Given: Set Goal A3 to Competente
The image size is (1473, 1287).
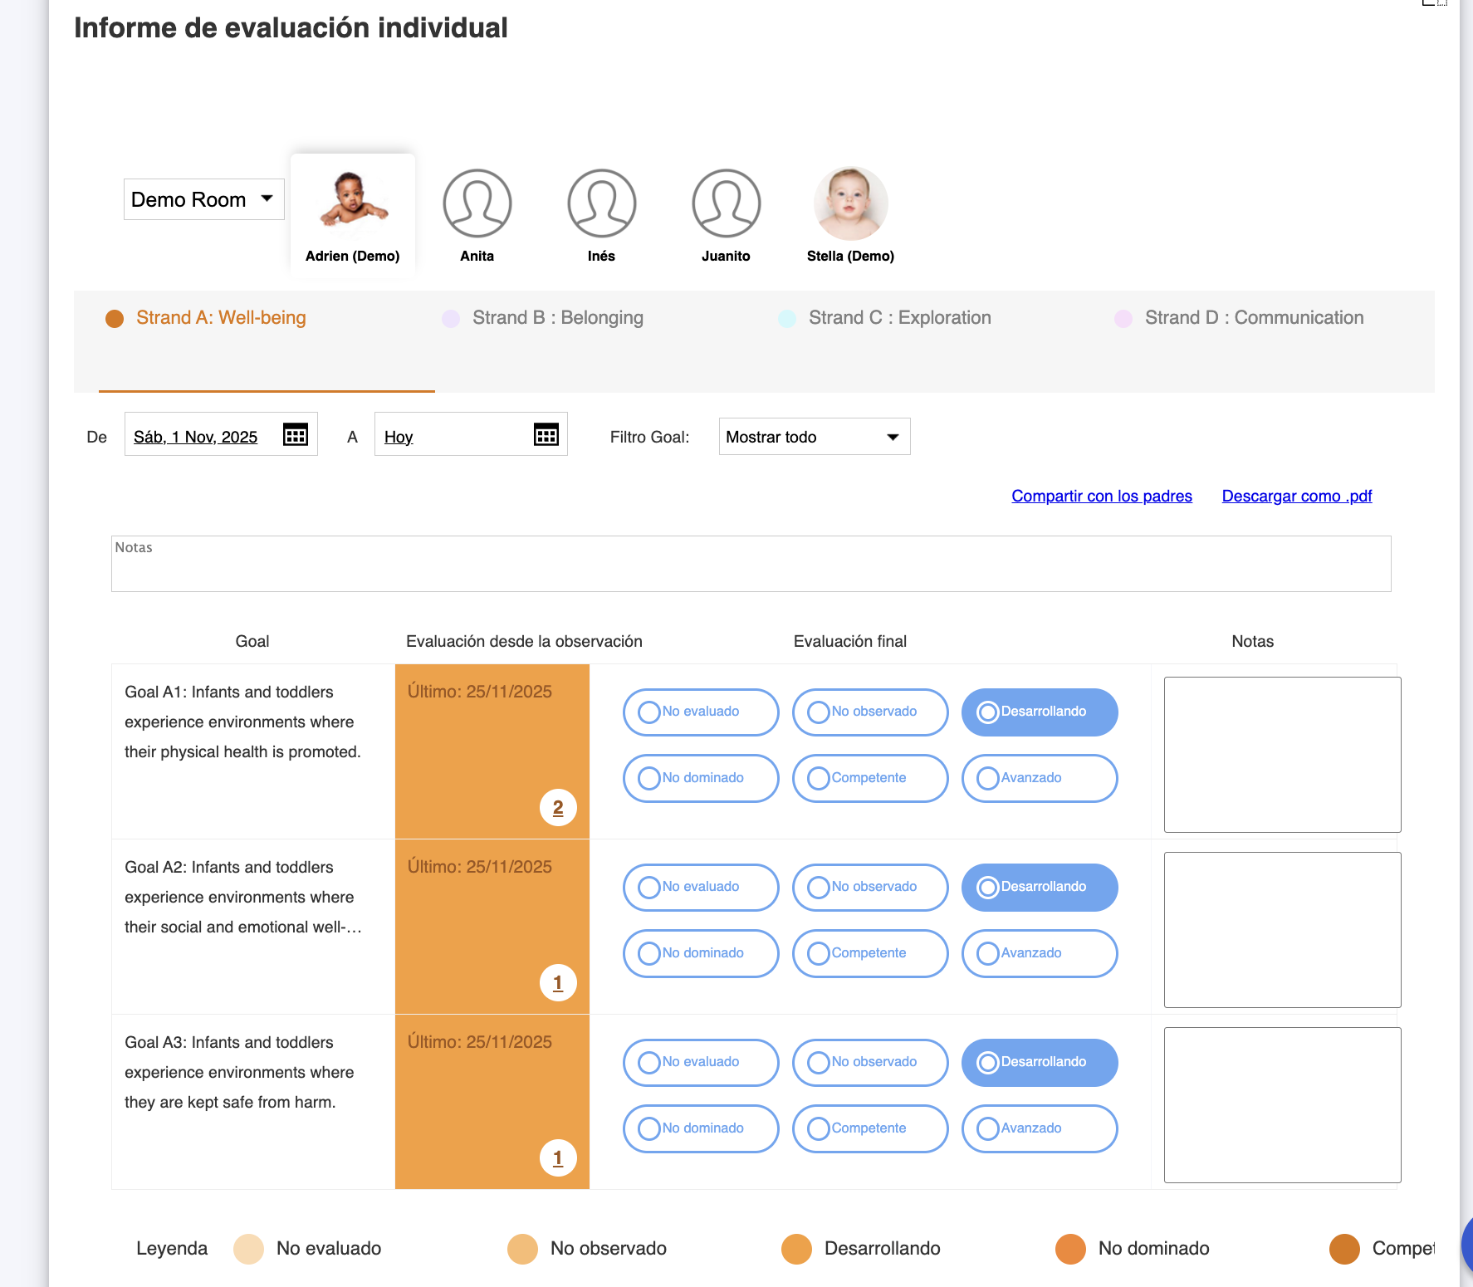Looking at the screenshot, I should click(x=870, y=1128).
